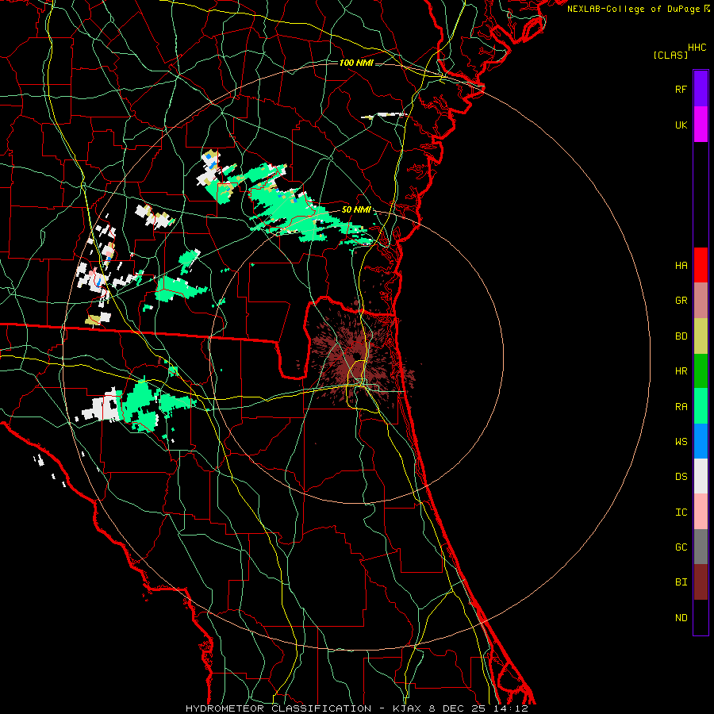
Task: Click the GC legend label
Action: click(681, 547)
